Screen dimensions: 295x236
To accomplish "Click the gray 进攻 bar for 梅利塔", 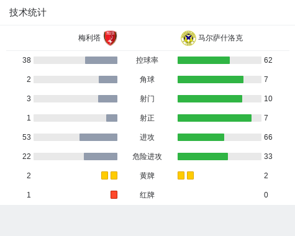I will [x=98, y=137].
